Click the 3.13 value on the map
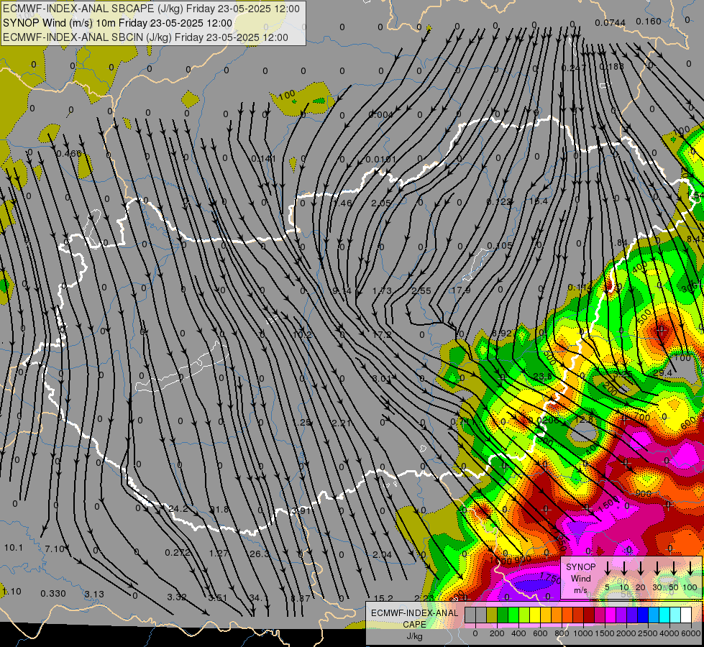 [x=94, y=594]
